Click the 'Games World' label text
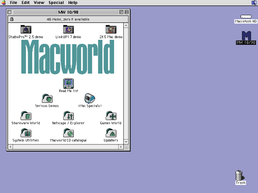 tap(111, 123)
